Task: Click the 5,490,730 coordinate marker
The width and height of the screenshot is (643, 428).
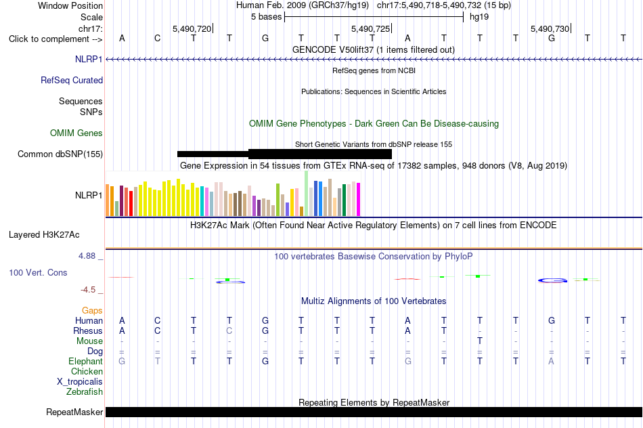Action: [550, 28]
